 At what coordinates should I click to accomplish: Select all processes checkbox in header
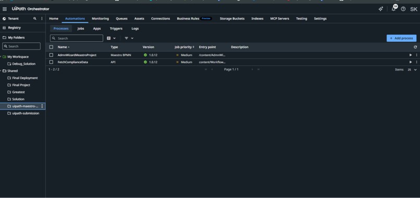(51, 47)
